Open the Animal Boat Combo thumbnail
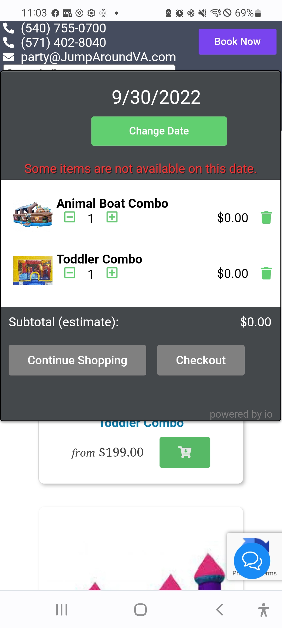 point(33,215)
